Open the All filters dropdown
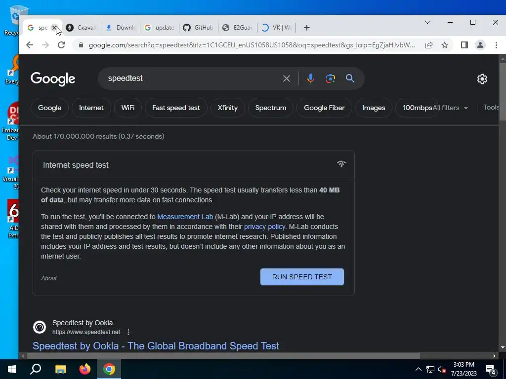The width and height of the screenshot is (506, 379). pyautogui.click(x=450, y=108)
